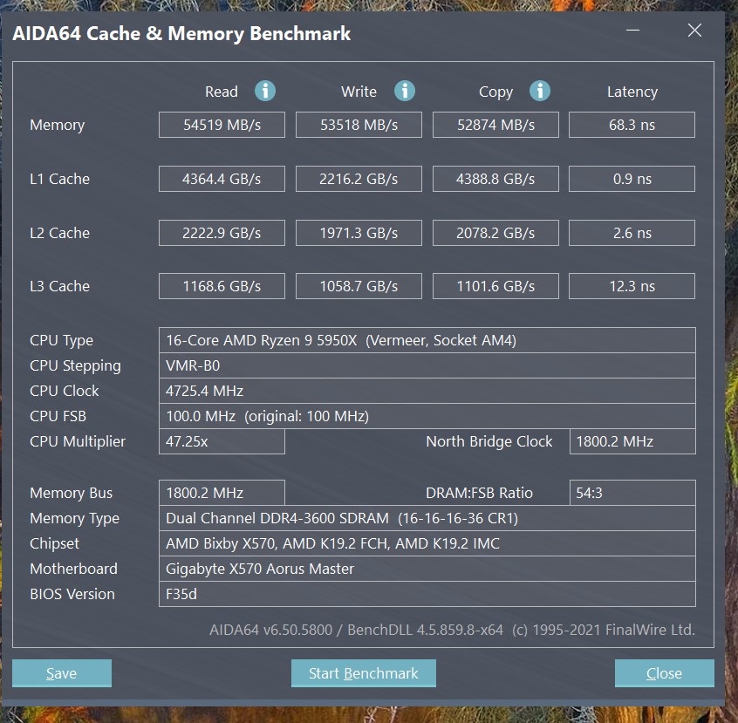Viewport: 738px width, 723px height.
Task: Select Memory write value 53518 MB/s
Action: (x=359, y=125)
